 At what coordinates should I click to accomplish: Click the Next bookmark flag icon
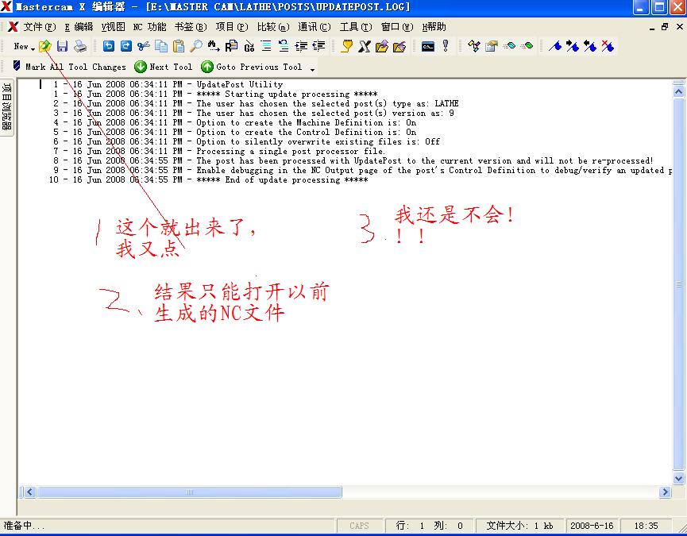pos(573,46)
